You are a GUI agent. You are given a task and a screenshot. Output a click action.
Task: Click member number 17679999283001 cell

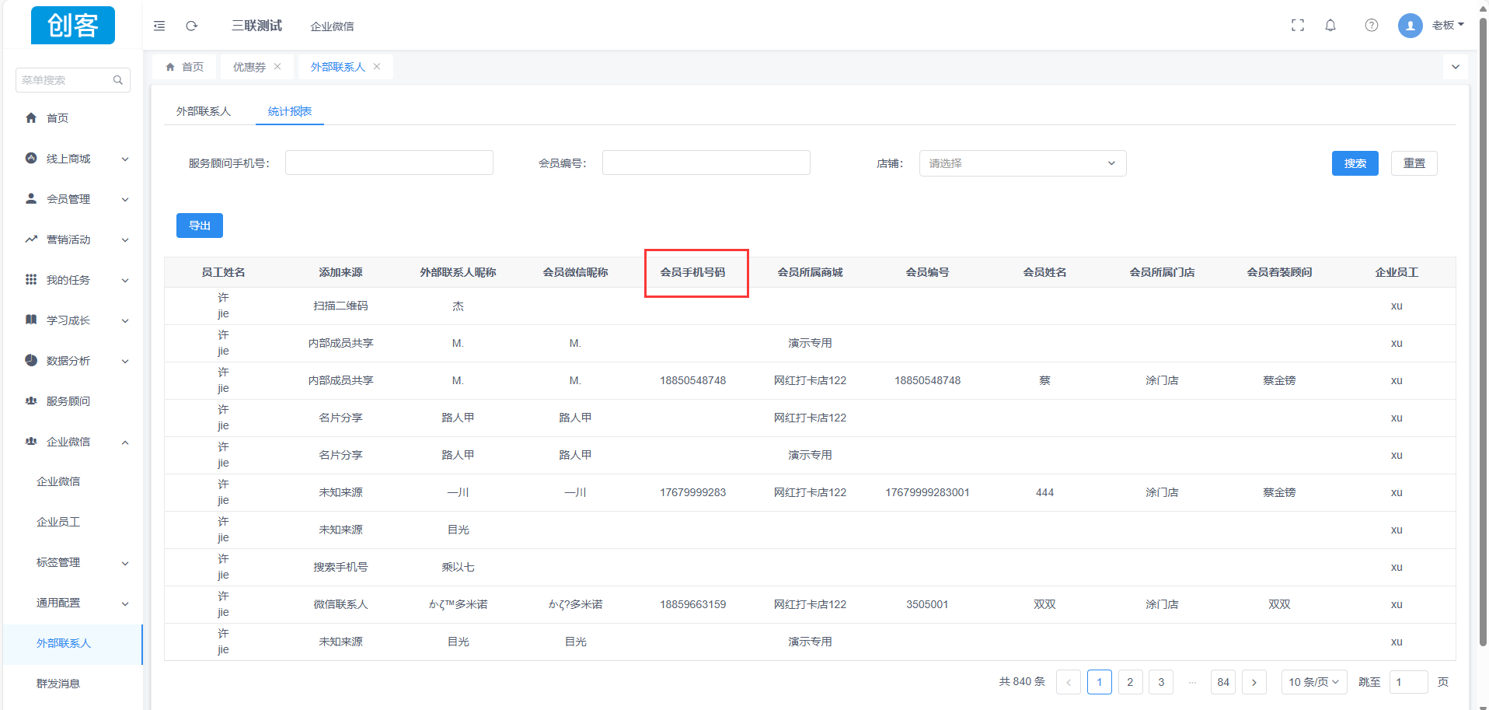pos(927,492)
